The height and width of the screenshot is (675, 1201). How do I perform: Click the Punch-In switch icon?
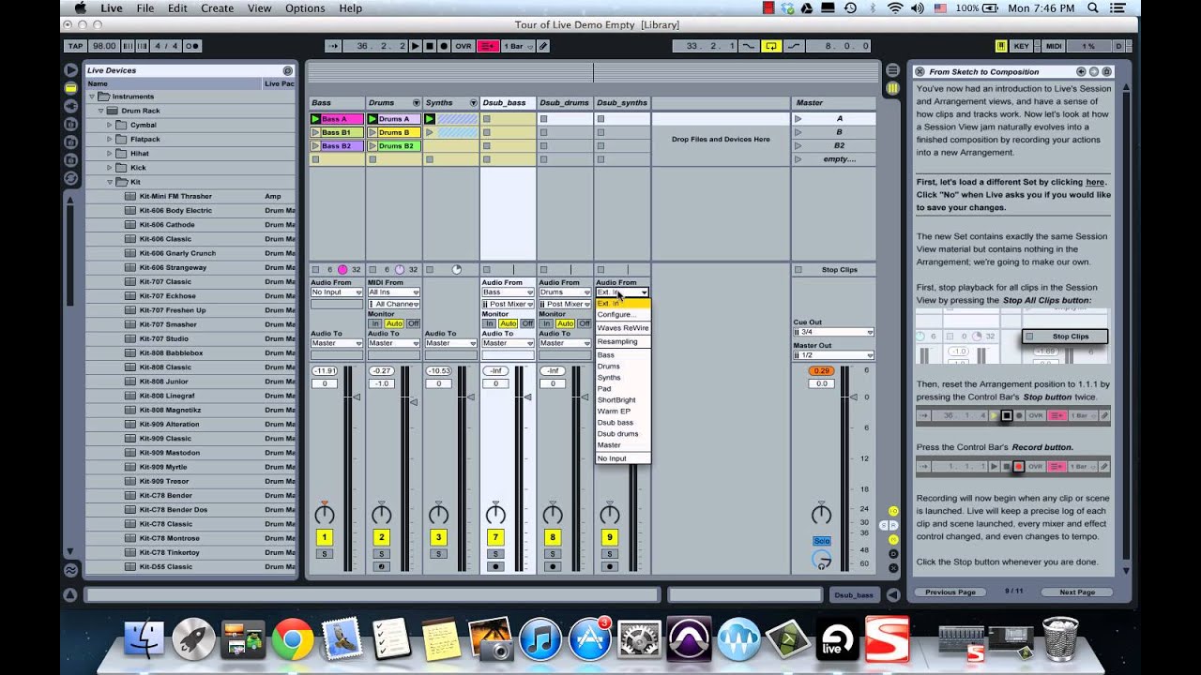coord(749,46)
